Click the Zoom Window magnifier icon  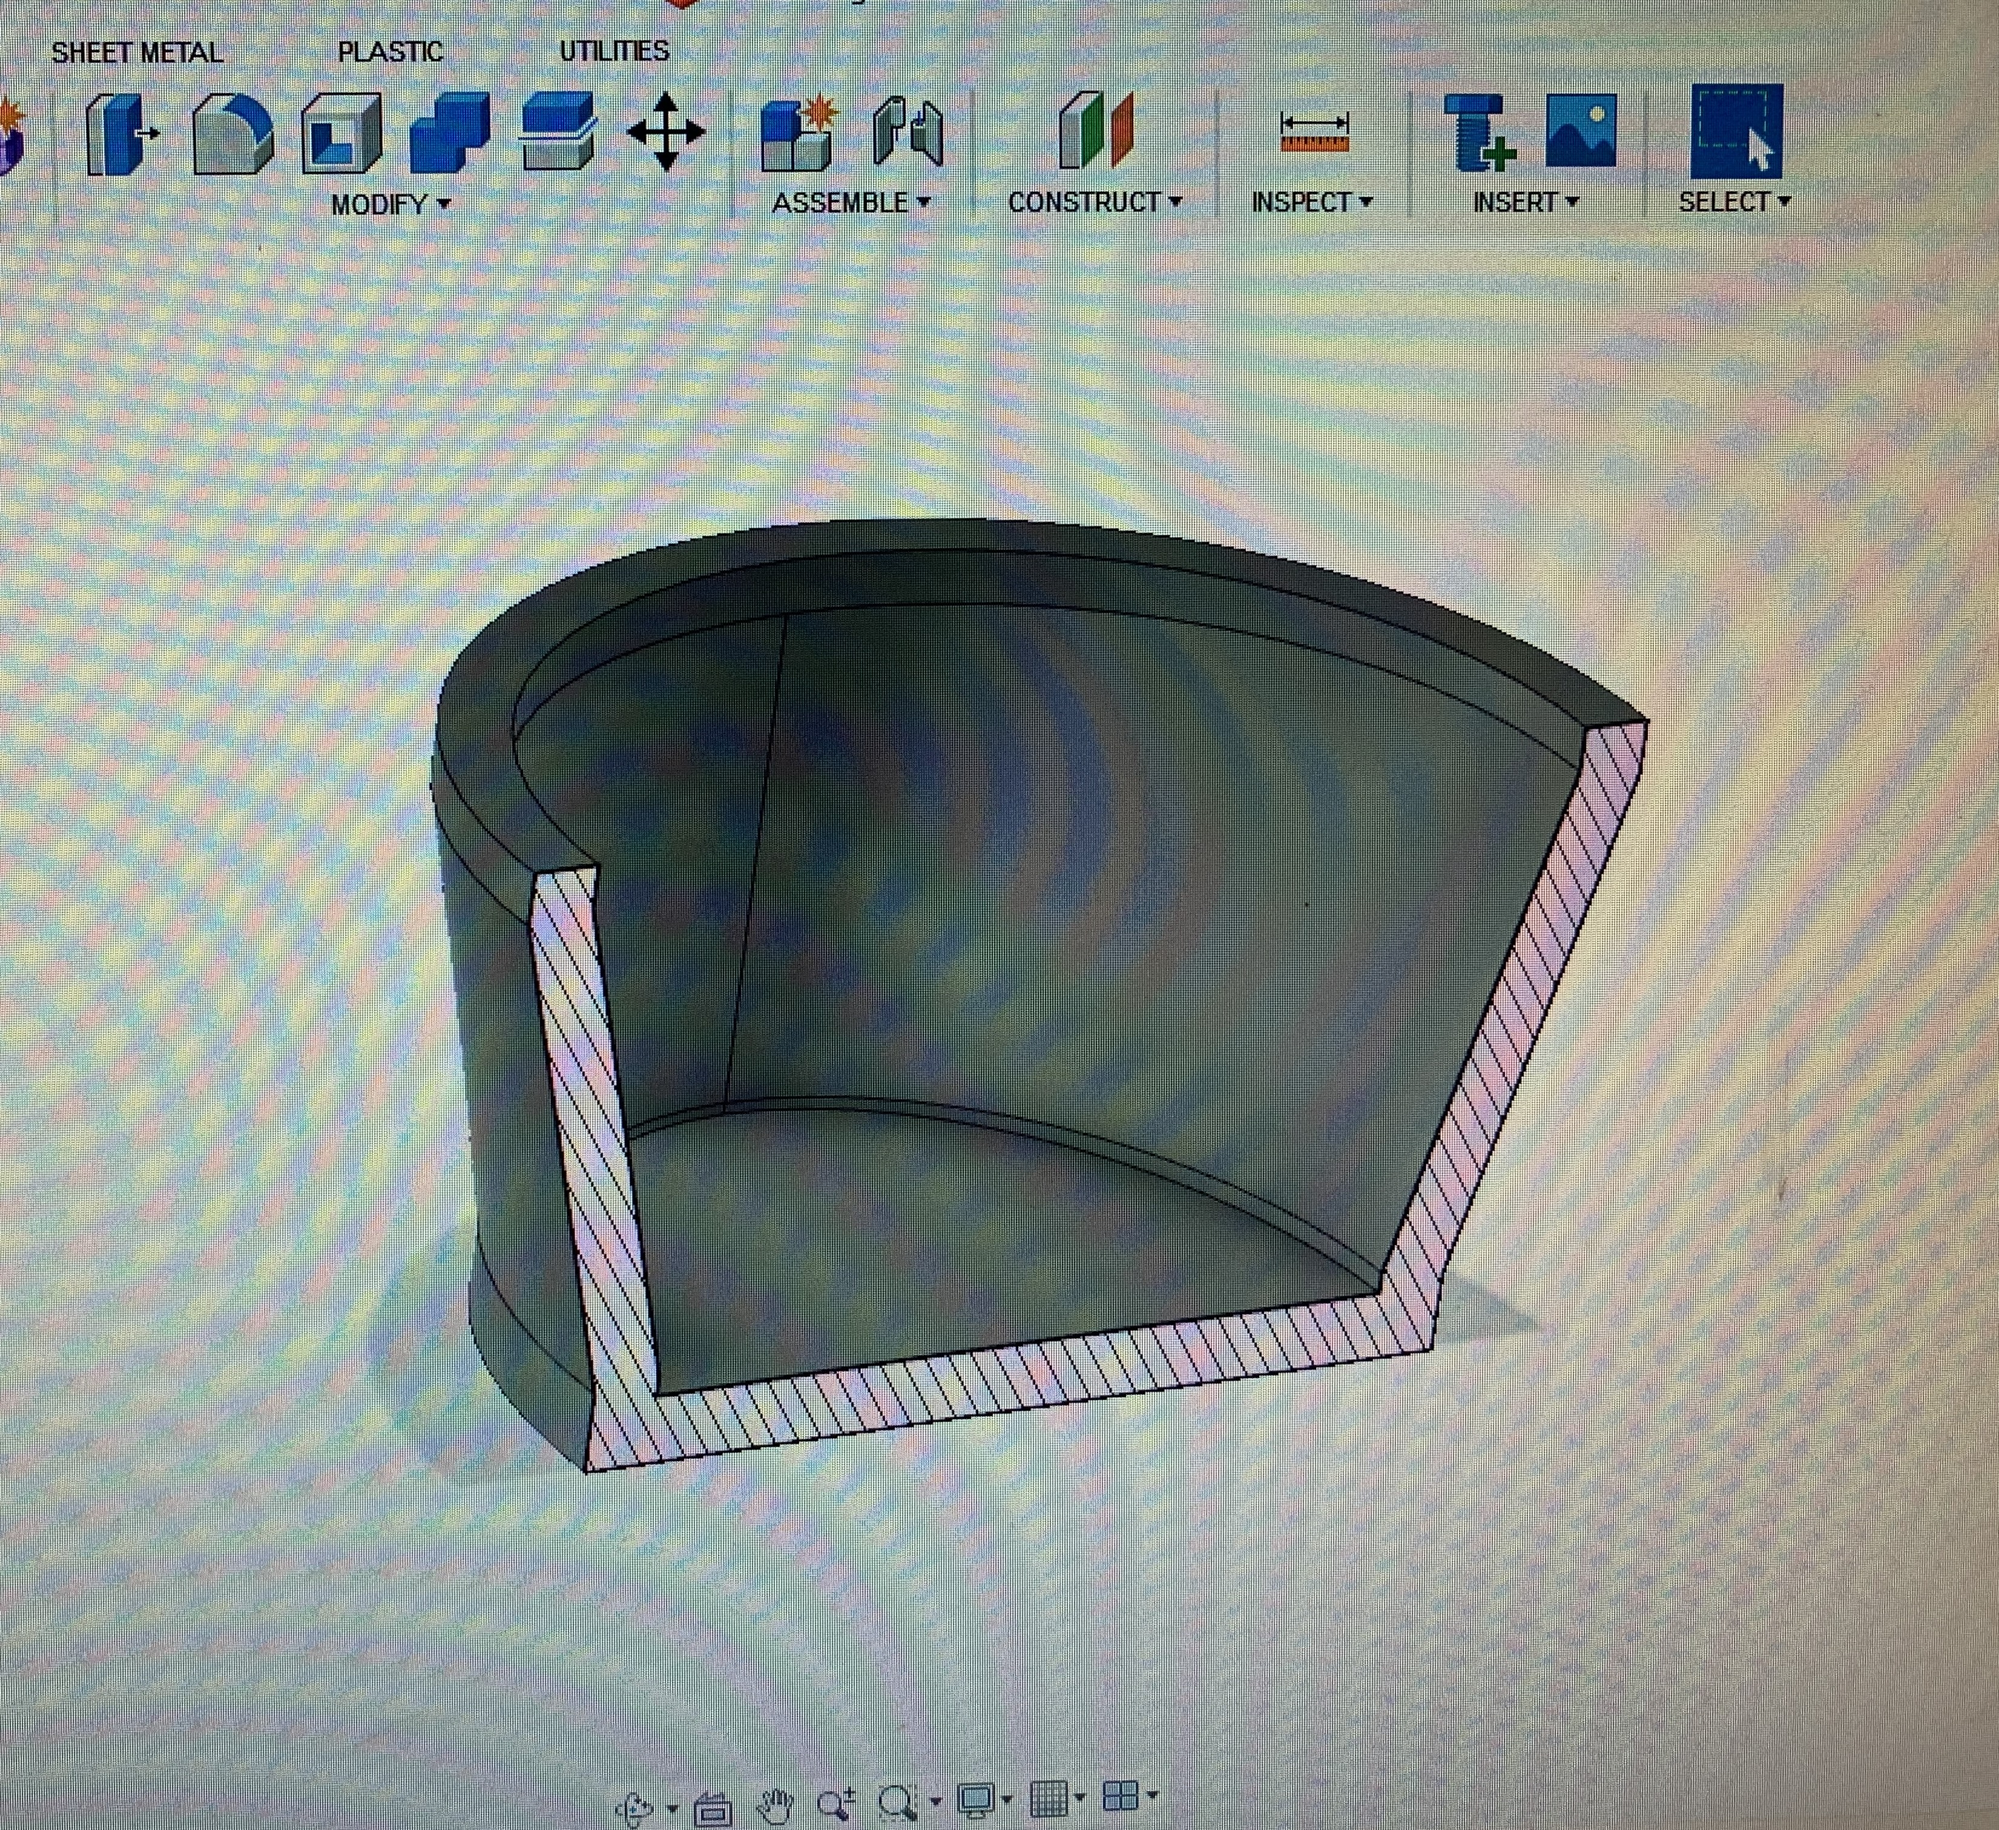(897, 1803)
